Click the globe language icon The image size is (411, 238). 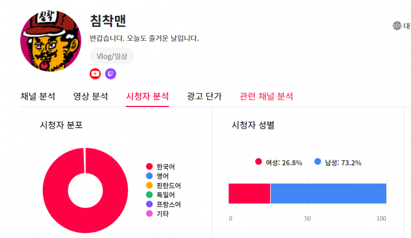click(x=397, y=26)
